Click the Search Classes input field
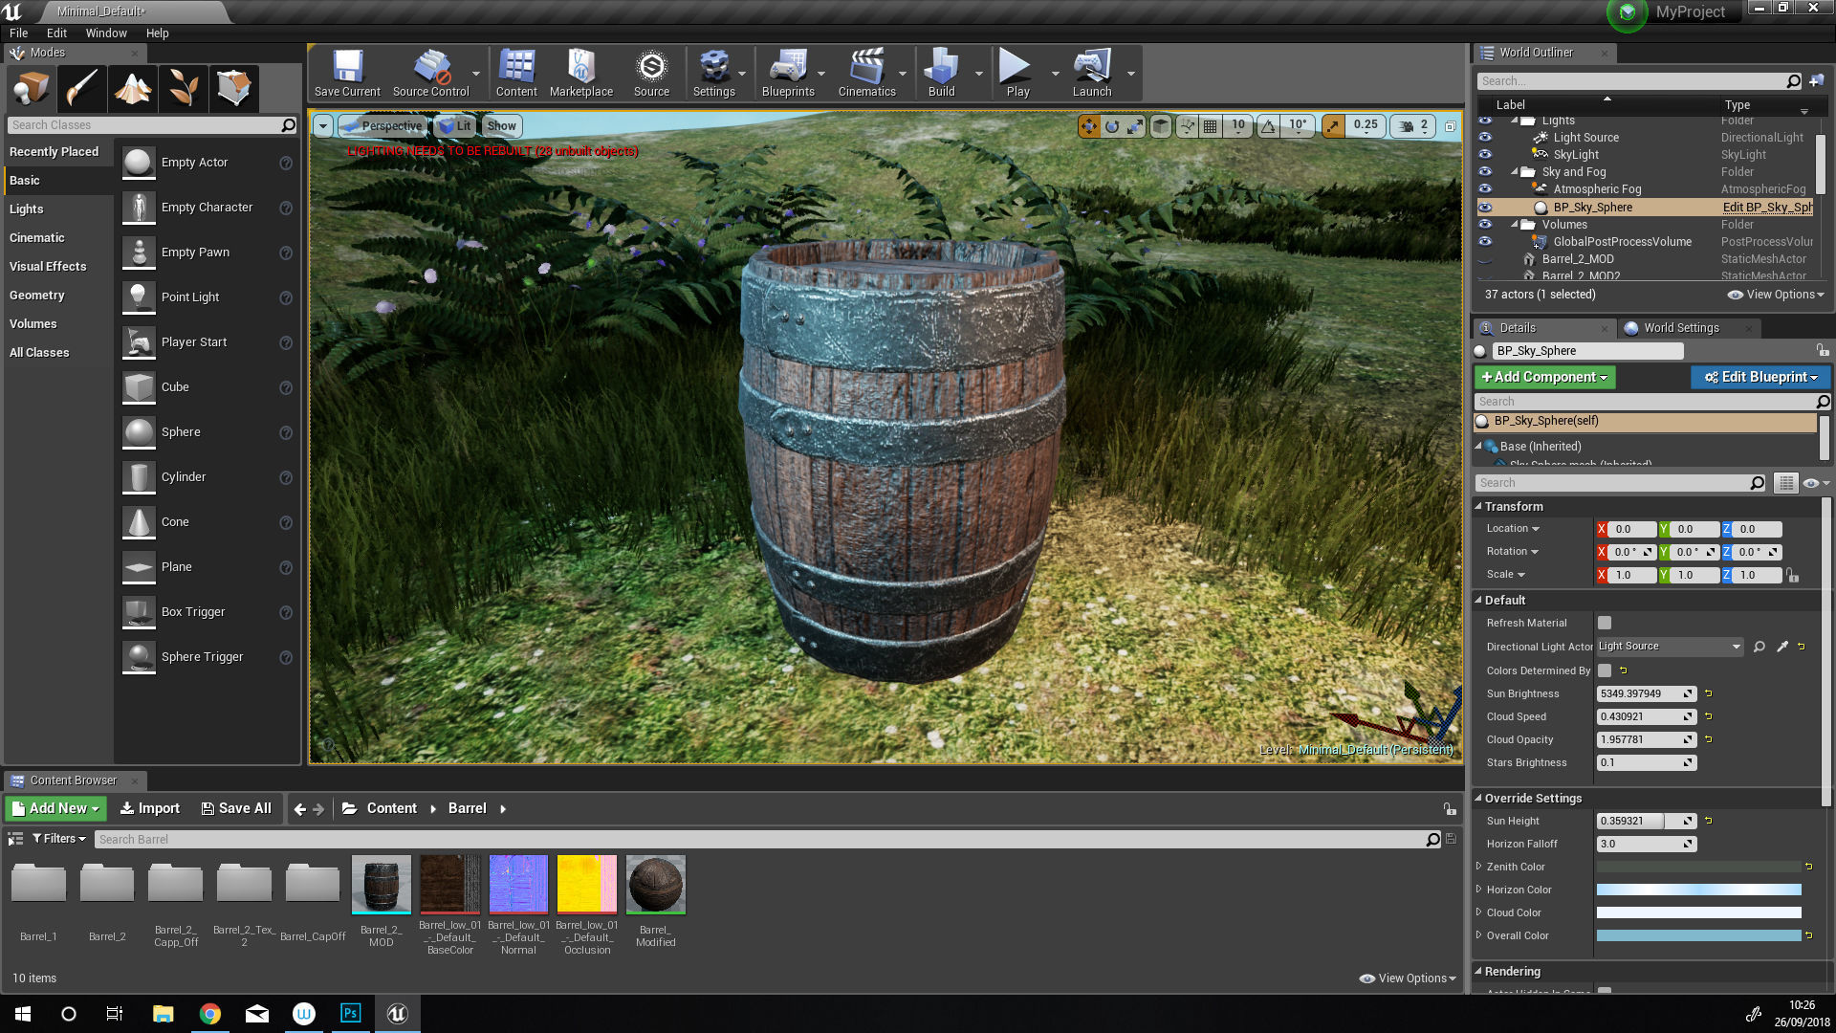Image resolution: width=1836 pixels, height=1033 pixels. point(152,125)
